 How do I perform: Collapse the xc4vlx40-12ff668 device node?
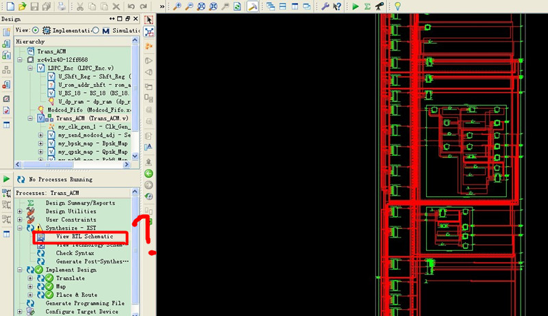pos(20,60)
